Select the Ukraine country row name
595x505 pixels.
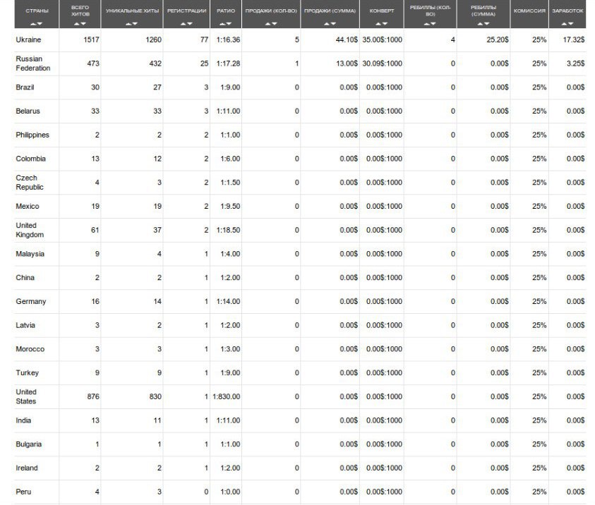(x=28, y=39)
